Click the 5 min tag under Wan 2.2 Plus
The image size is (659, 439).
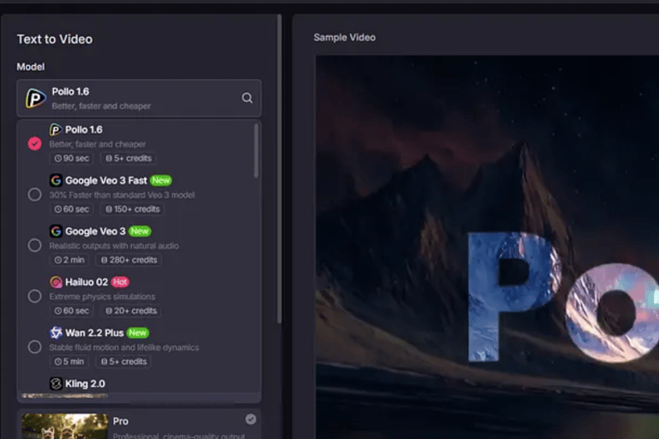click(x=69, y=362)
